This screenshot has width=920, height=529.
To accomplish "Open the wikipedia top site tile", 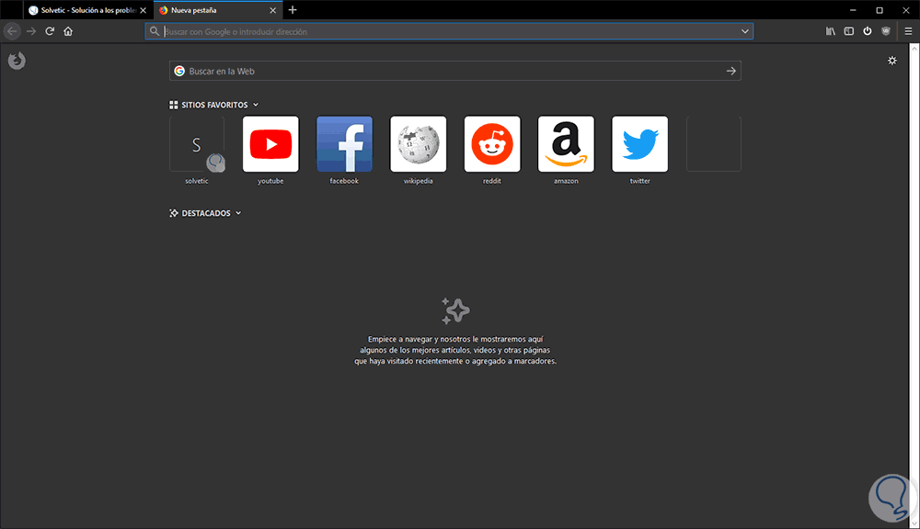I will pyautogui.click(x=419, y=144).
